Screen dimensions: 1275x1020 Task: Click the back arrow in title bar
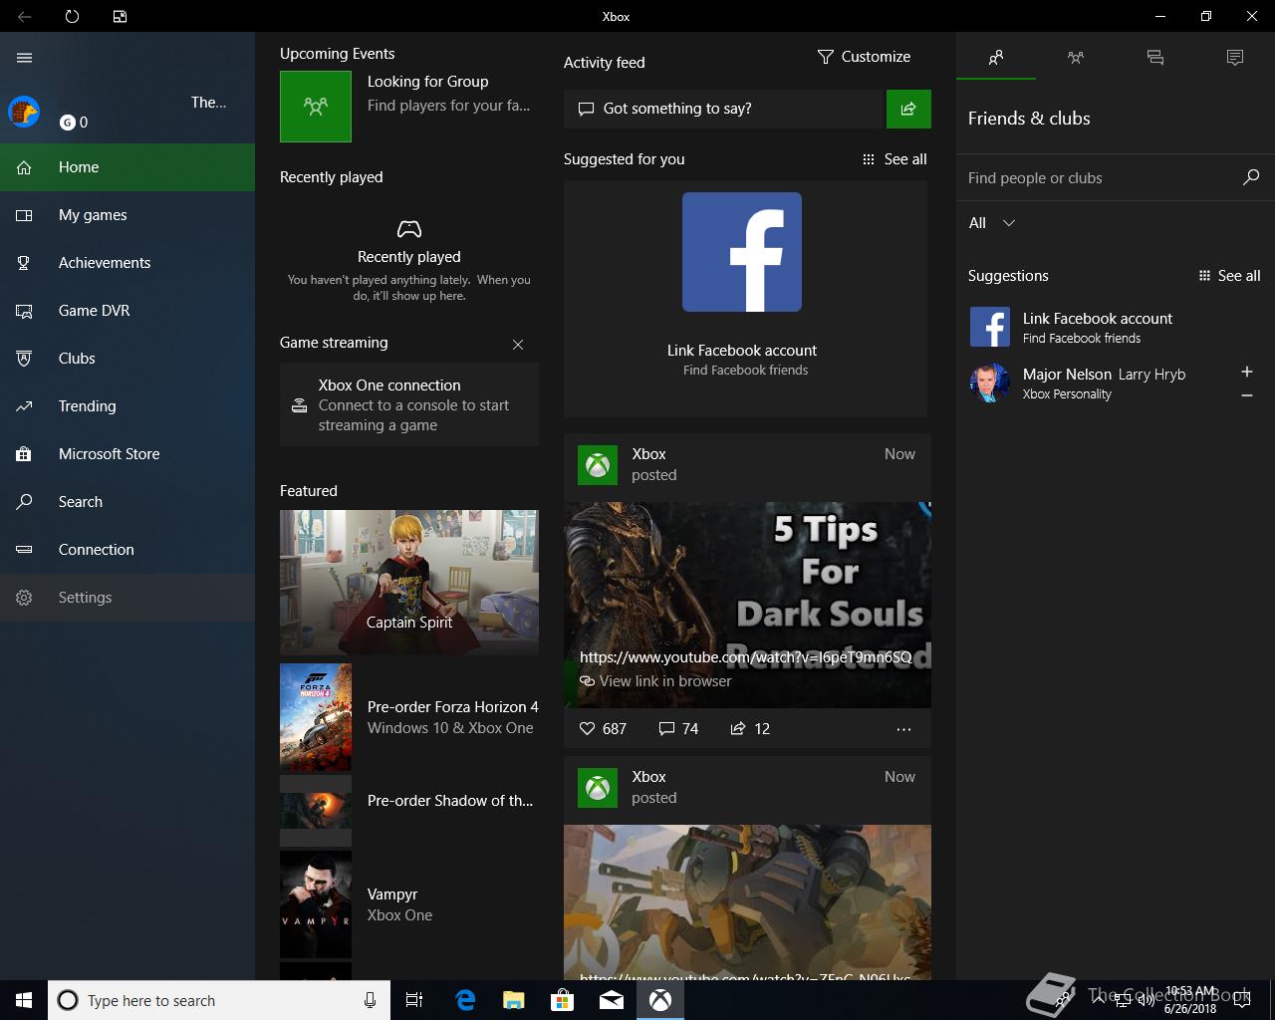coord(24,16)
